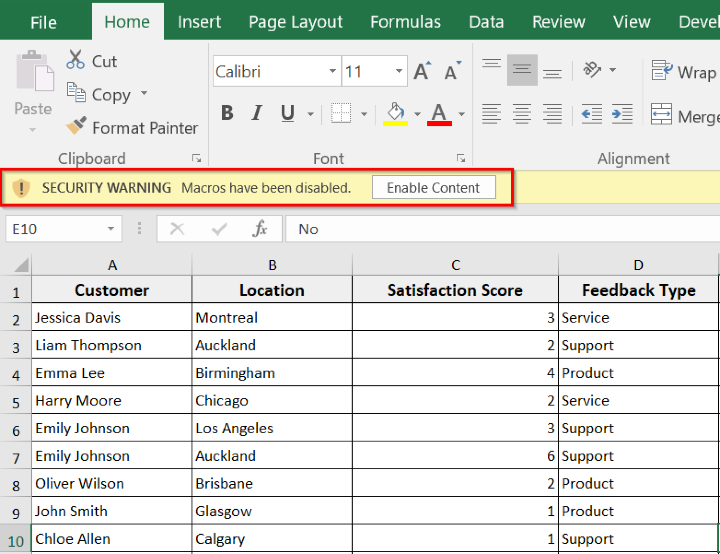Apply Font Color to selection
720x554 pixels.
tap(439, 113)
